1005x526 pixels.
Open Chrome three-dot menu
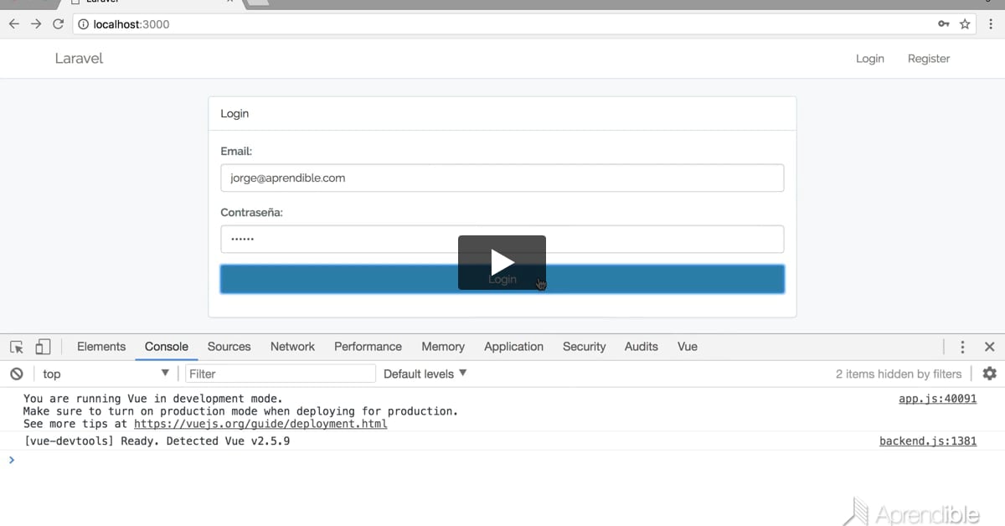point(991,24)
